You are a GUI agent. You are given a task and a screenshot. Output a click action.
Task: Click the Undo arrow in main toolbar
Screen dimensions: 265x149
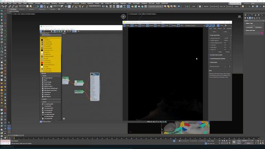2,7
